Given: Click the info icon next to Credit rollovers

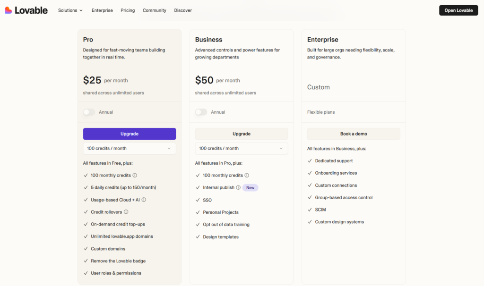Looking at the screenshot, I should tap(126, 211).
